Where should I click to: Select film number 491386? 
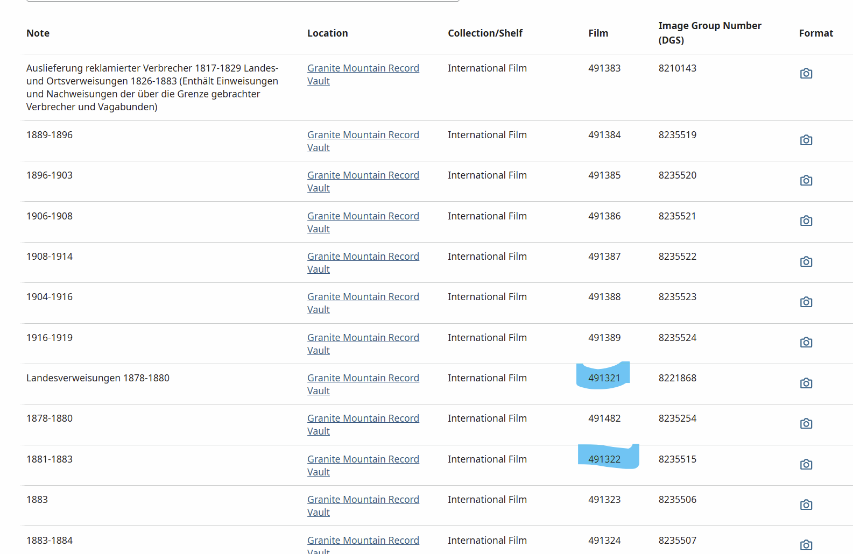point(604,216)
